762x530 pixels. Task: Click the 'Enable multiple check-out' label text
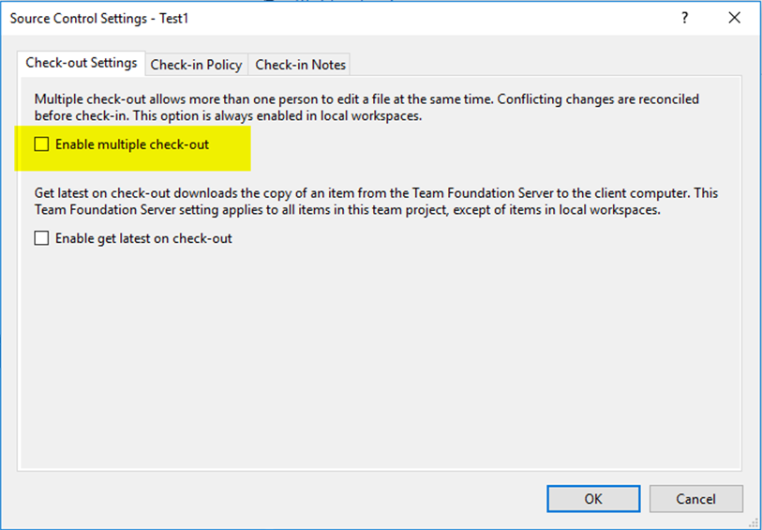[132, 144]
